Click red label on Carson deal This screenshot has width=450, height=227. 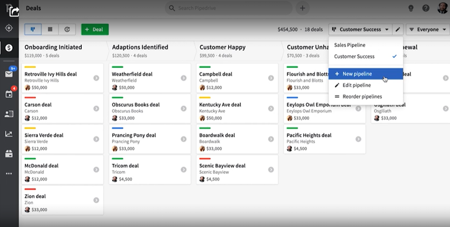tap(30, 98)
